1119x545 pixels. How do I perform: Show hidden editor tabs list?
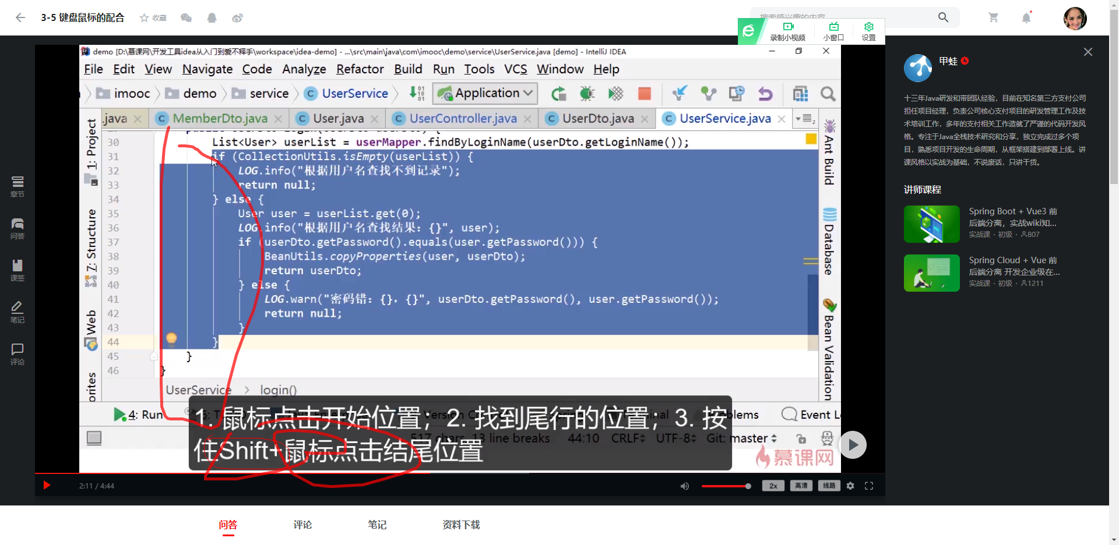pyautogui.click(x=805, y=119)
